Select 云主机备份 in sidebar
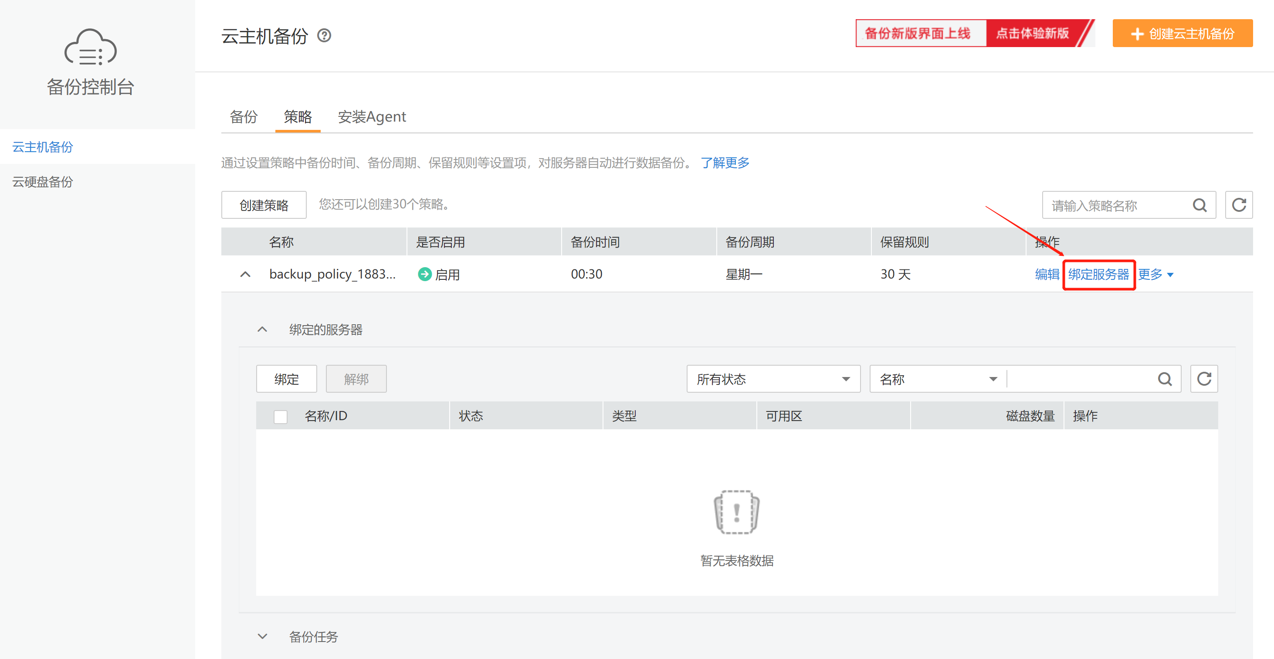The image size is (1274, 659). [x=98, y=147]
